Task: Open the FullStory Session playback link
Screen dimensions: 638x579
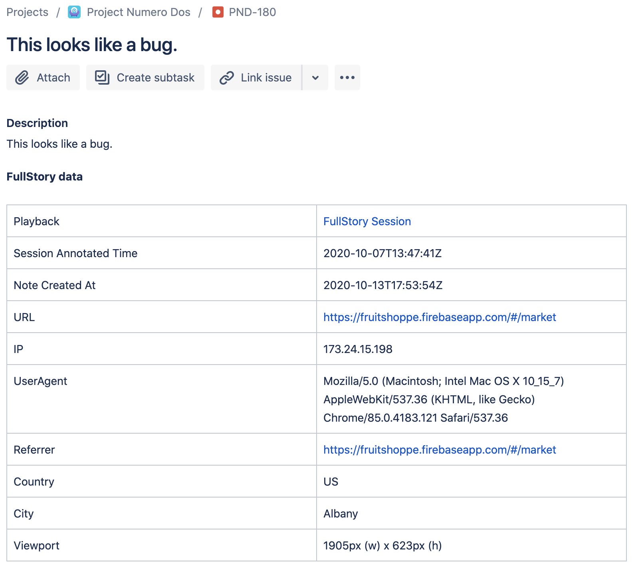Action: point(367,221)
